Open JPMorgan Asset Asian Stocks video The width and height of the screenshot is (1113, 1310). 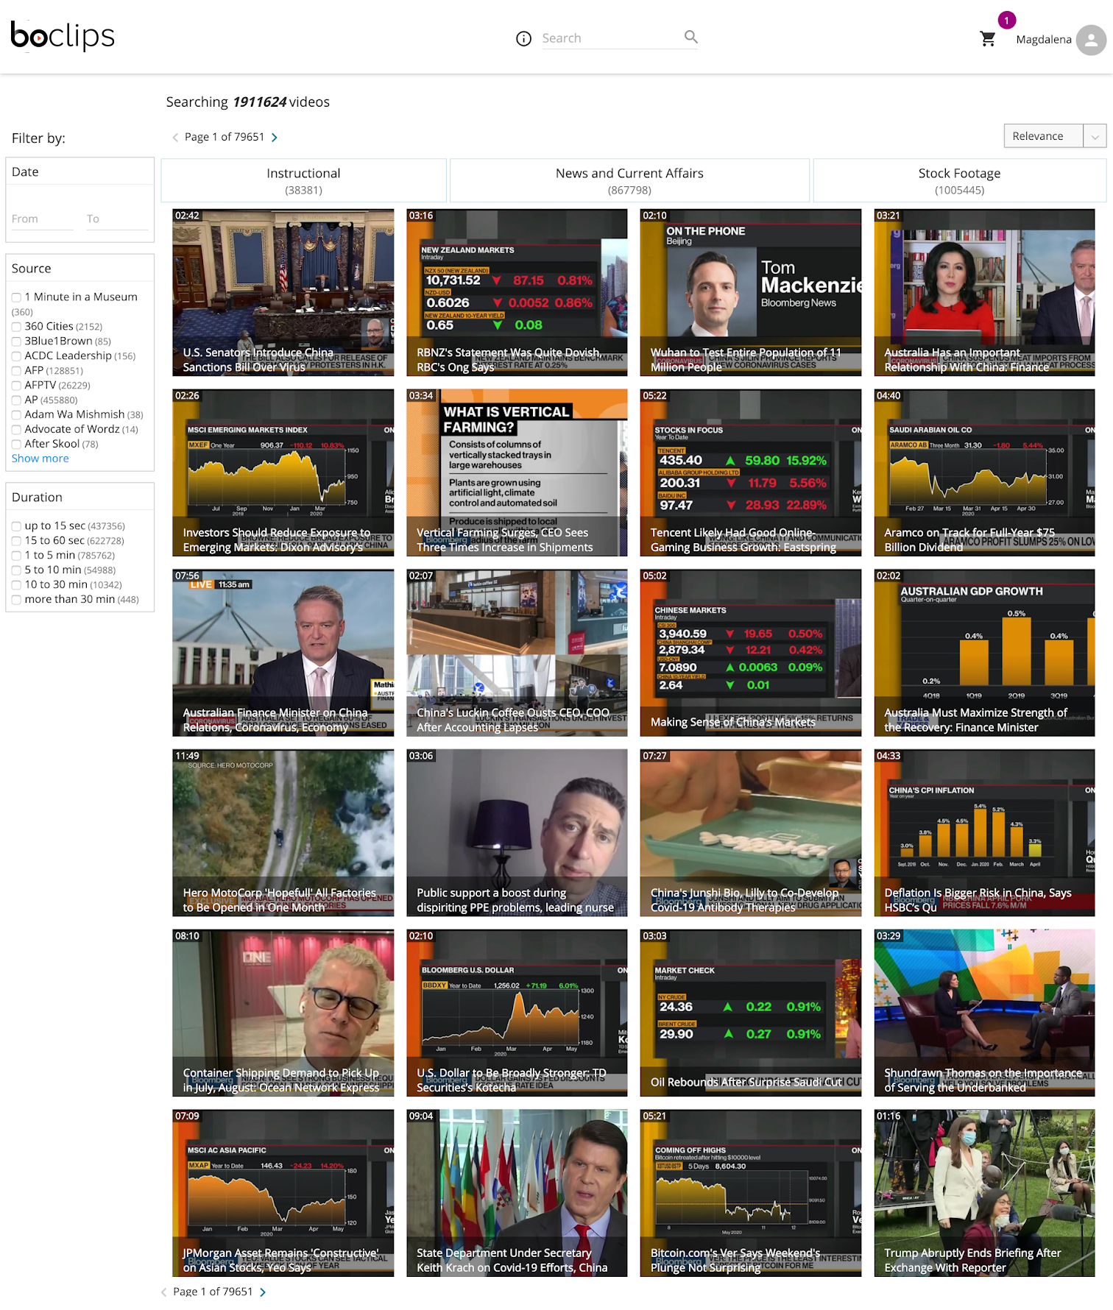coord(283,1193)
